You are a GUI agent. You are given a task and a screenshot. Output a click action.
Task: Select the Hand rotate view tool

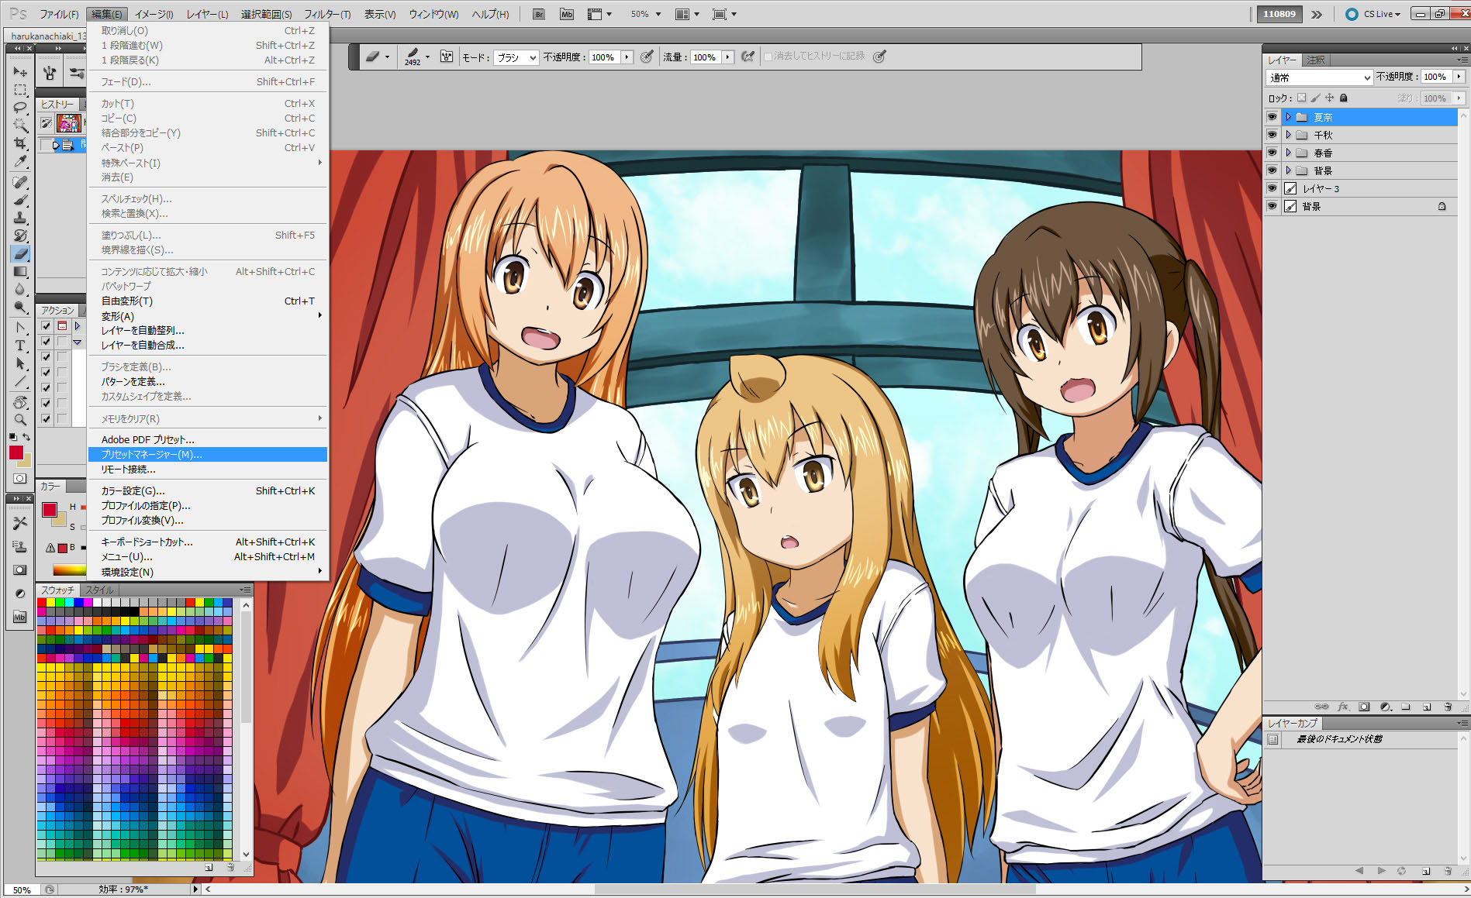(20, 403)
